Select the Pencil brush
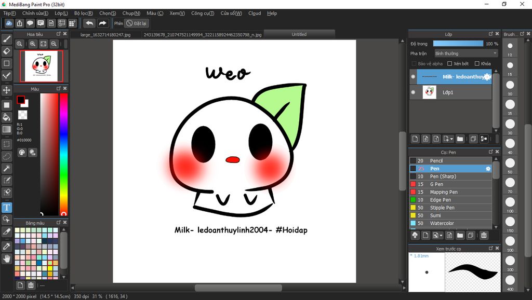 (x=450, y=161)
